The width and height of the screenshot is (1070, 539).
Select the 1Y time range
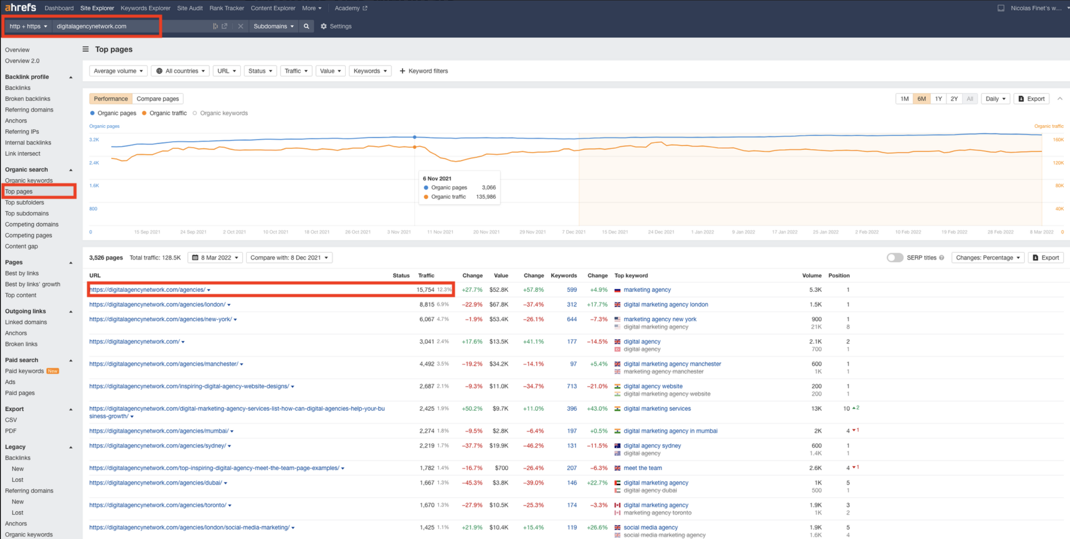pyautogui.click(x=938, y=99)
